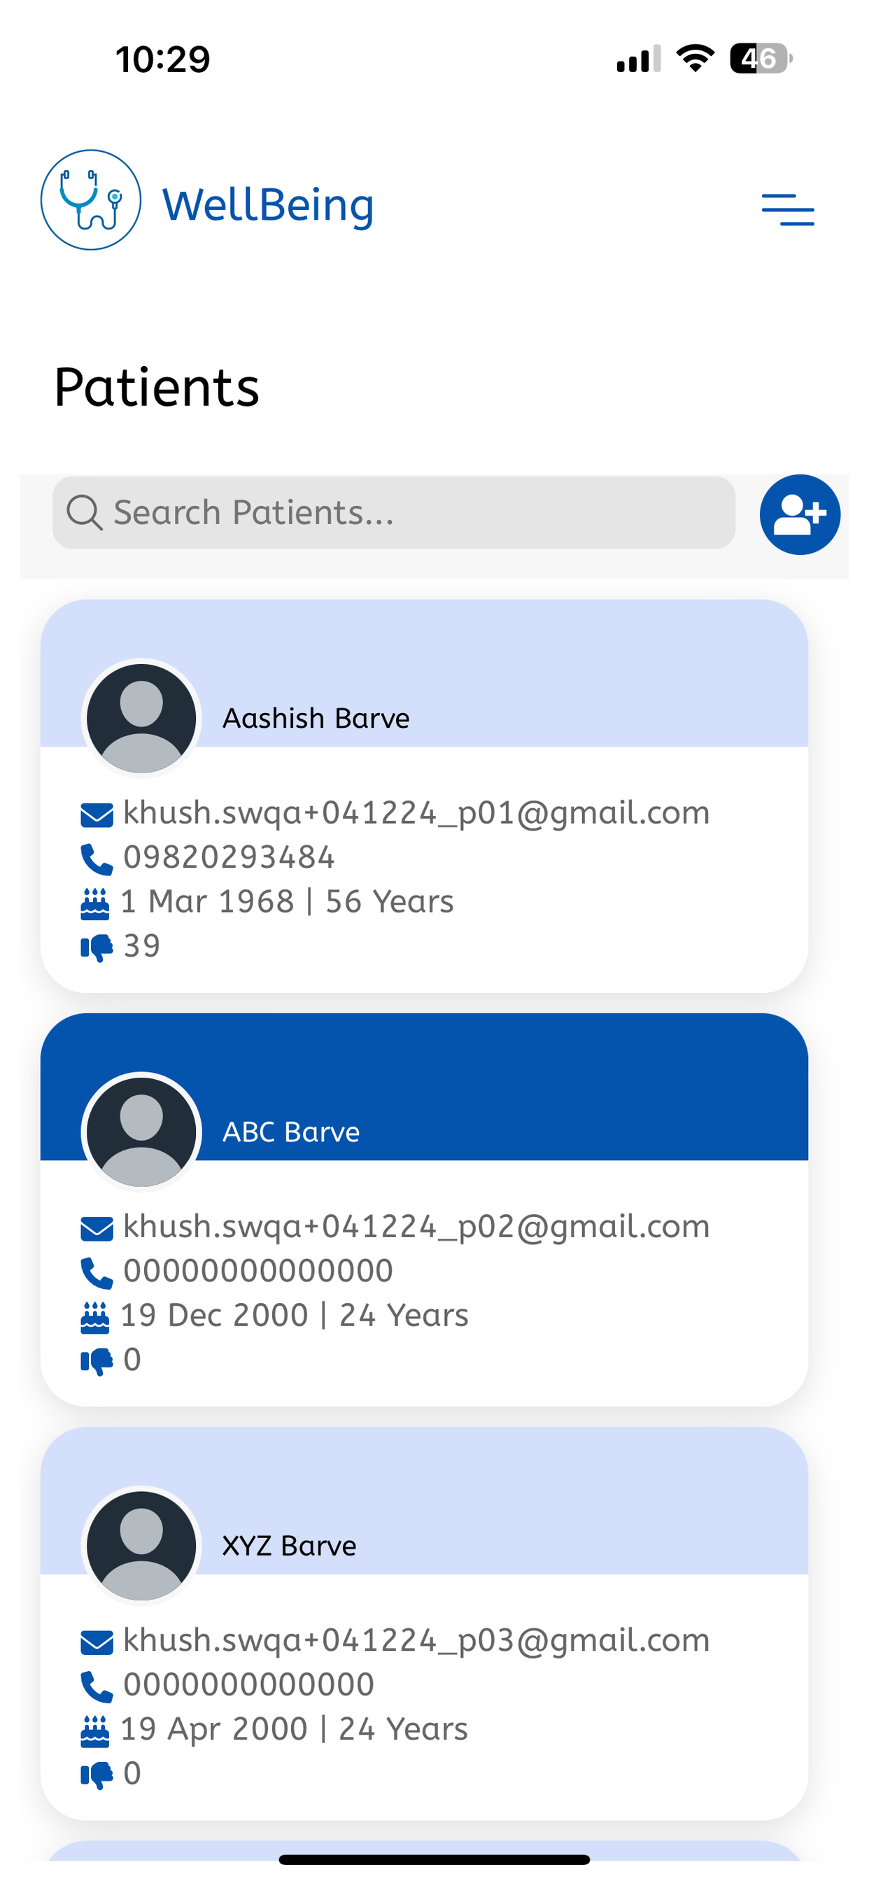This screenshot has height=1881, width=869.
Task: Tap the search magnifier icon
Action: pyautogui.click(x=84, y=512)
